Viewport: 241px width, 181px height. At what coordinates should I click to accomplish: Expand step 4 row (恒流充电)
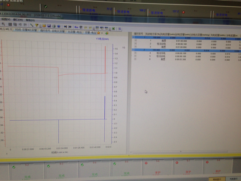point(136,53)
